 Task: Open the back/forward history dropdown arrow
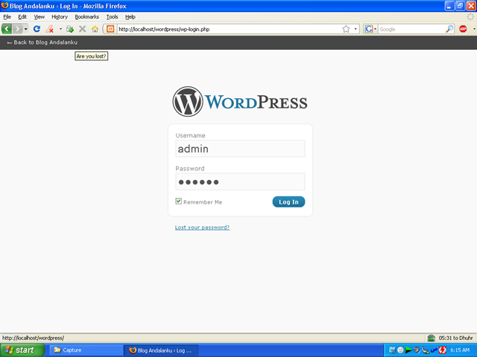point(26,29)
